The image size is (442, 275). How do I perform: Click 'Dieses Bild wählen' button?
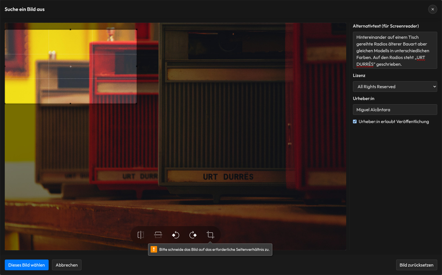[x=27, y=265]
